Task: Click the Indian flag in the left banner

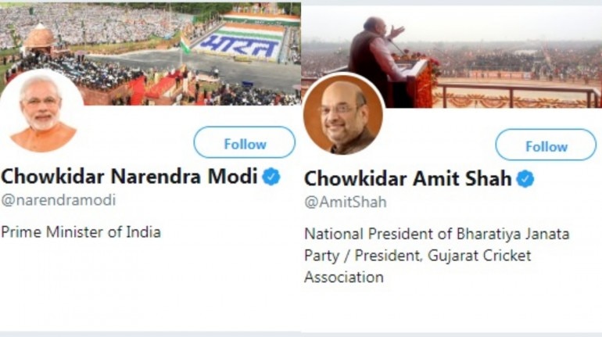Action: tap(185, 45)
